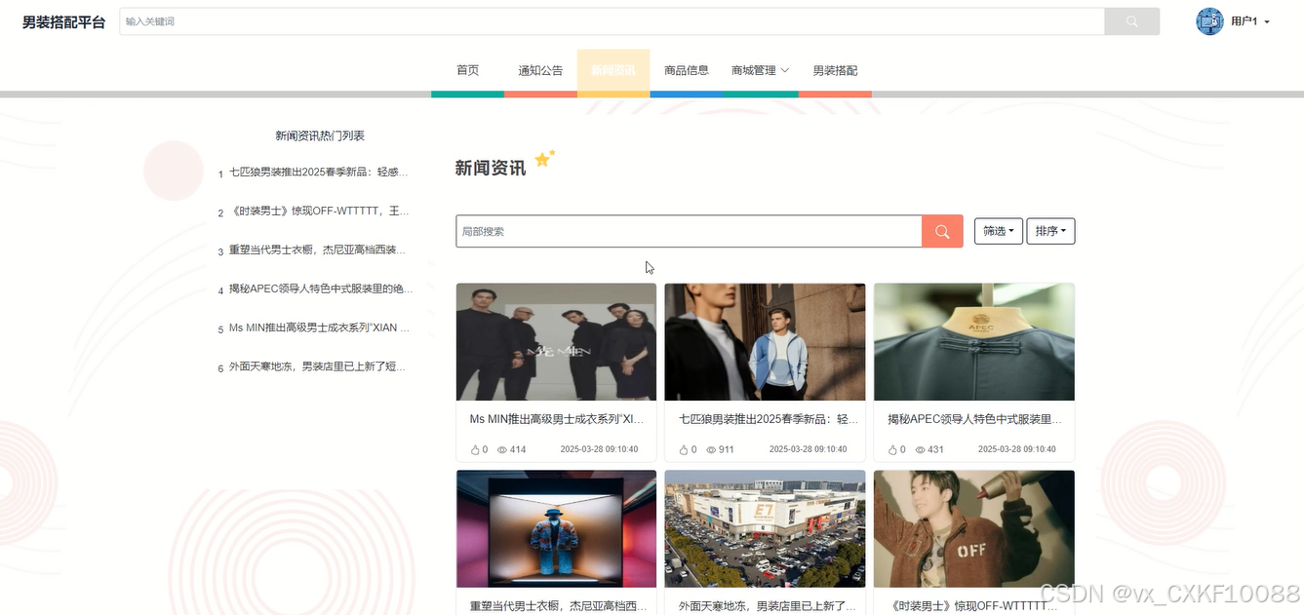Open the 商品信息 tab

pyautogui.click(x=687, y=70)
